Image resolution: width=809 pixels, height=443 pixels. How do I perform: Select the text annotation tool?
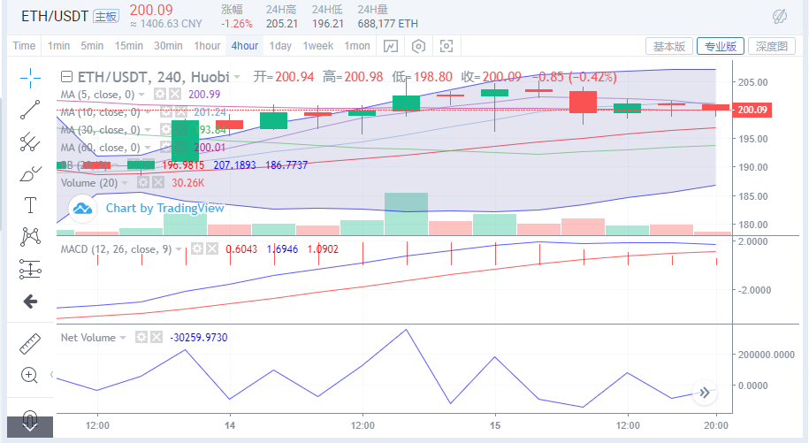(30, 205)
